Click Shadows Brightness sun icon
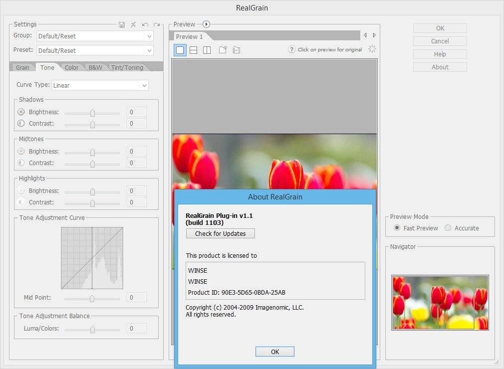504x369 pixels. pyautogui.click(x=21, y=112)
